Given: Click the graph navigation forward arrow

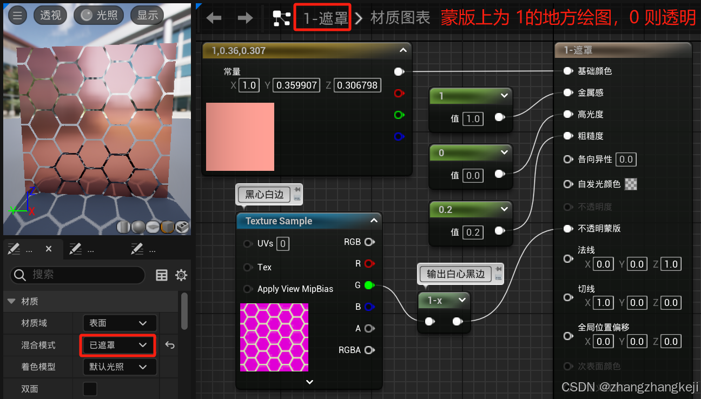Looking at the screenshot, I should 244,17.
